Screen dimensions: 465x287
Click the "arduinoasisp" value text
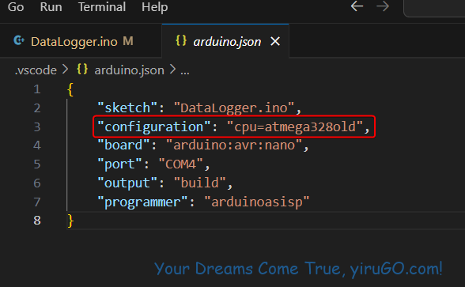(x=257, y=202)
